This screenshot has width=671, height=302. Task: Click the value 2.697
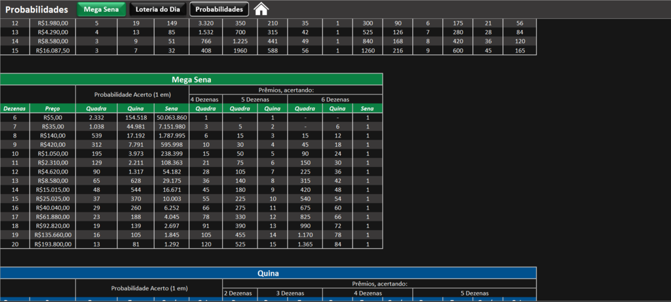pyautogui.click(x=172, y=226)
